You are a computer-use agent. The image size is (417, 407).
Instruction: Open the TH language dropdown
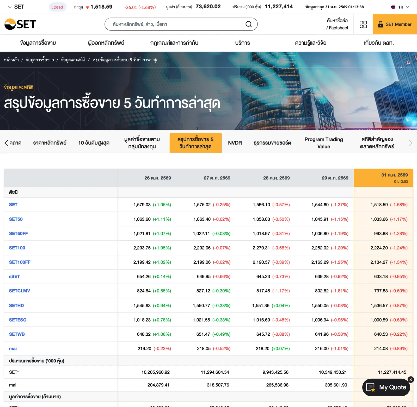[400, 7]
